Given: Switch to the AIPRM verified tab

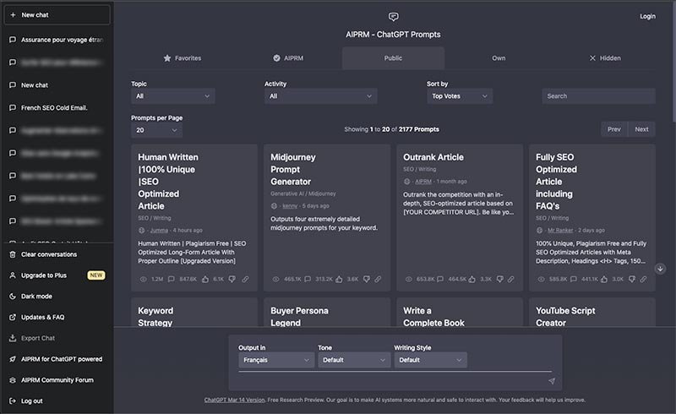Looking at the screenshot, I should [x=288, y=58].
